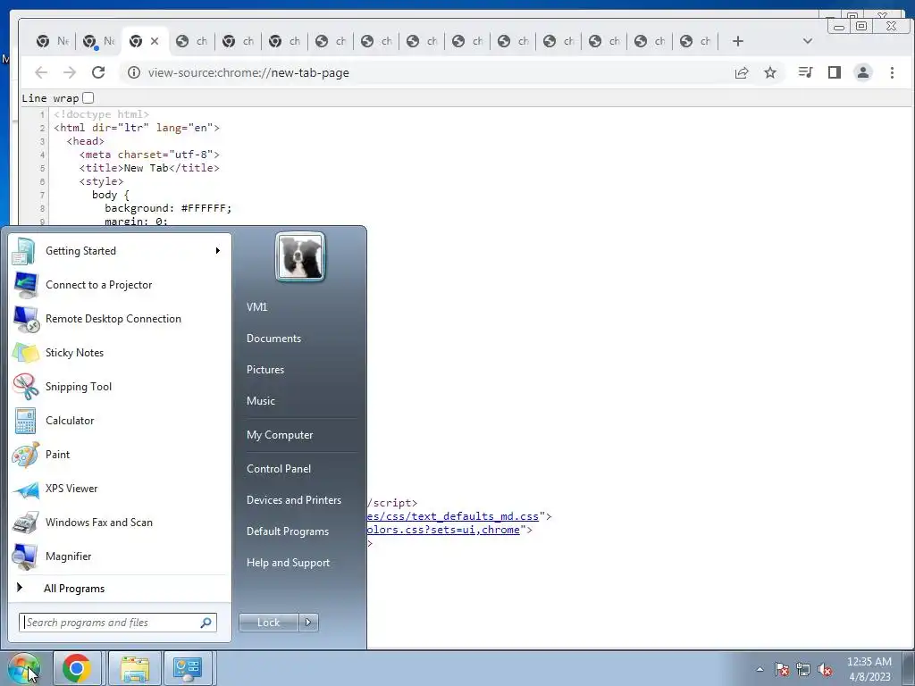Share this page icon in address bar
The height and width of the screenshot is (686, 915).
pyautogui.click(x=742, y=72)
